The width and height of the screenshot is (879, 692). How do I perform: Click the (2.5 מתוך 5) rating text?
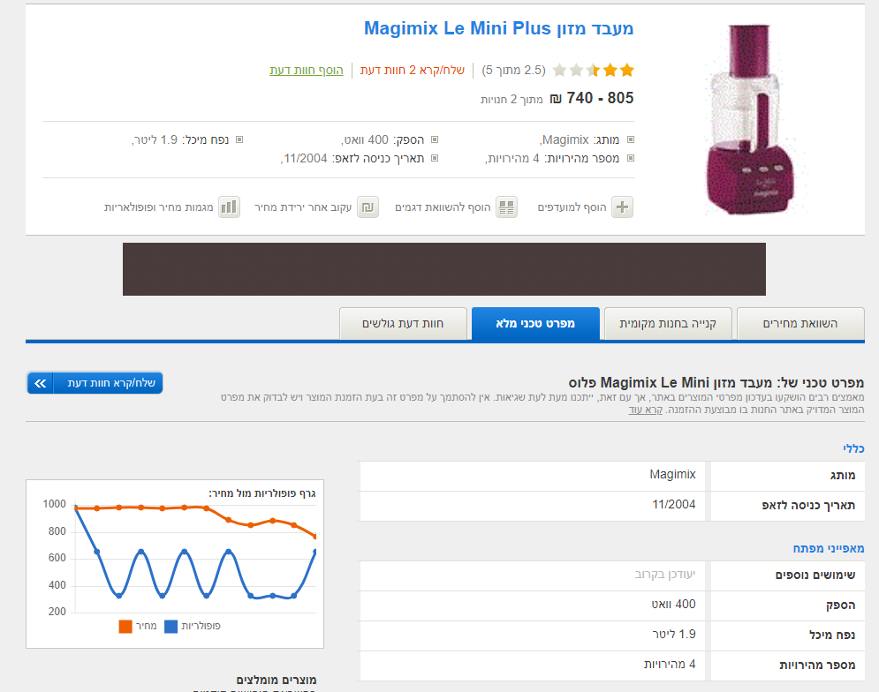[513, 70]
